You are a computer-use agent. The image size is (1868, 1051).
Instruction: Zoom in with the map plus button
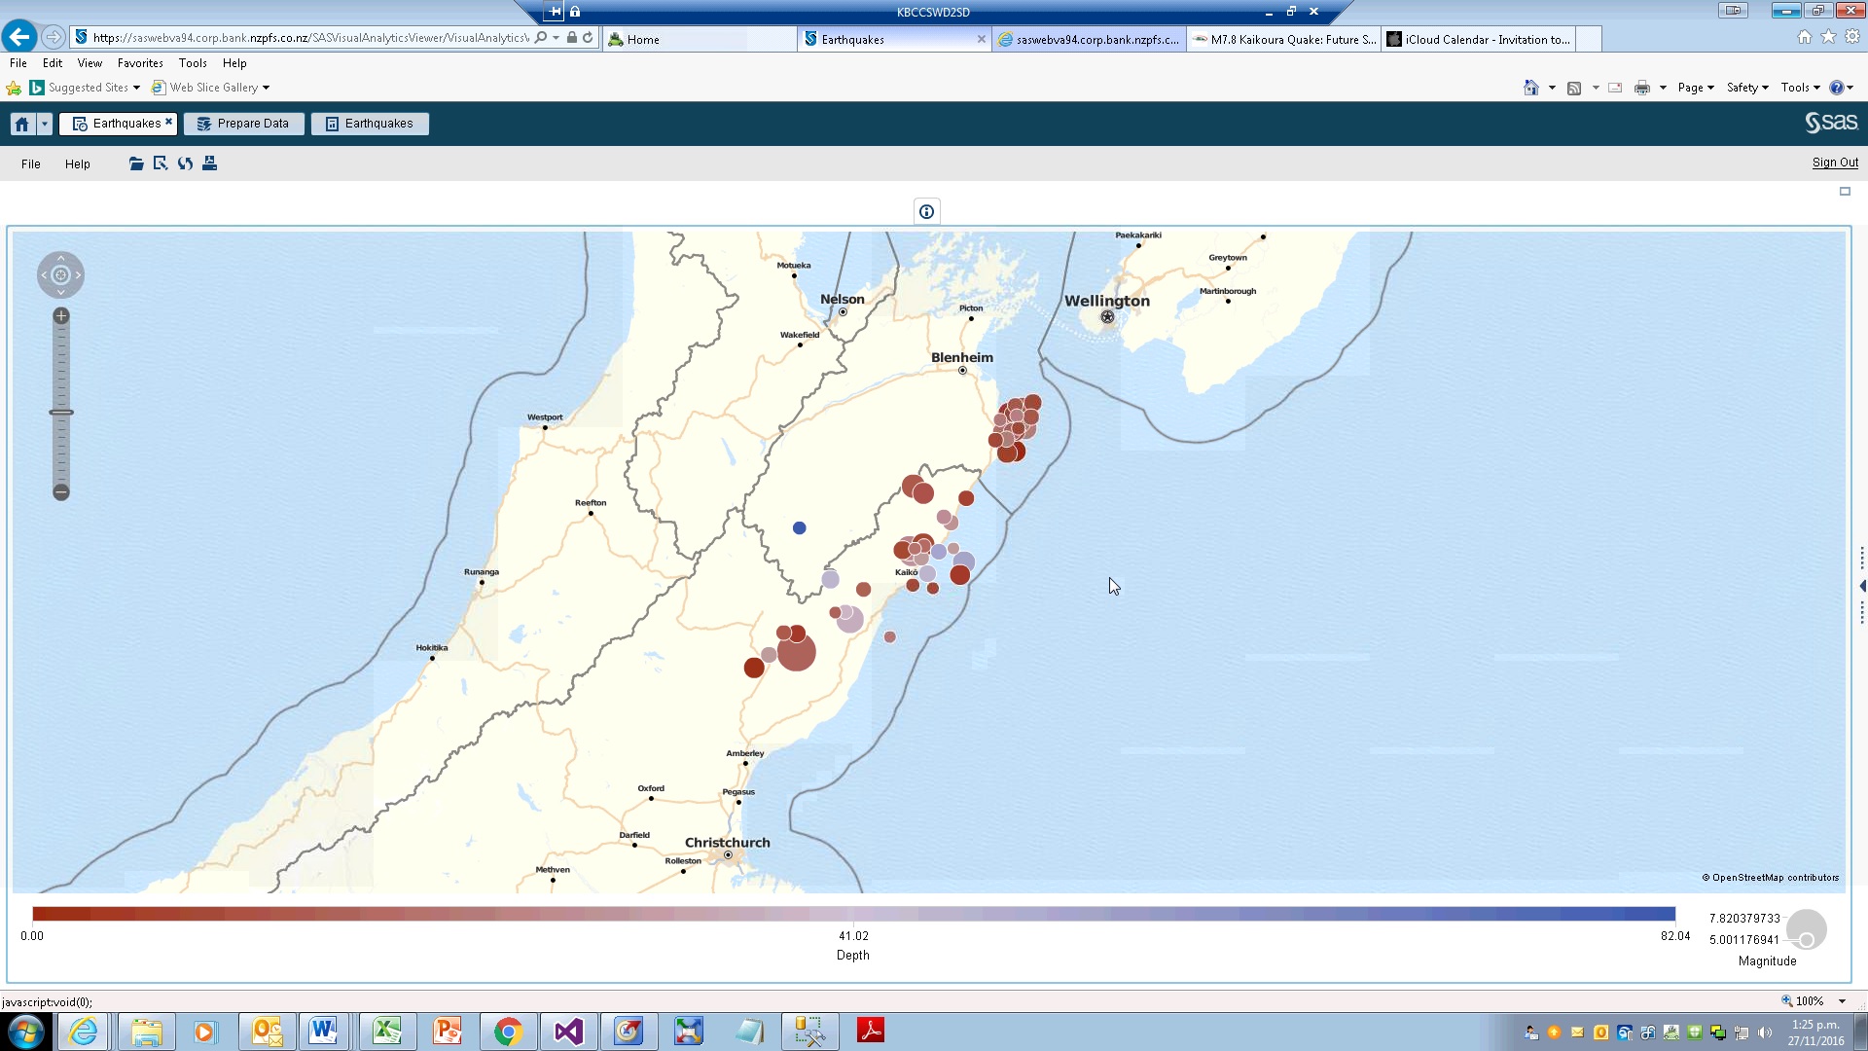click(x=61, y=316)
